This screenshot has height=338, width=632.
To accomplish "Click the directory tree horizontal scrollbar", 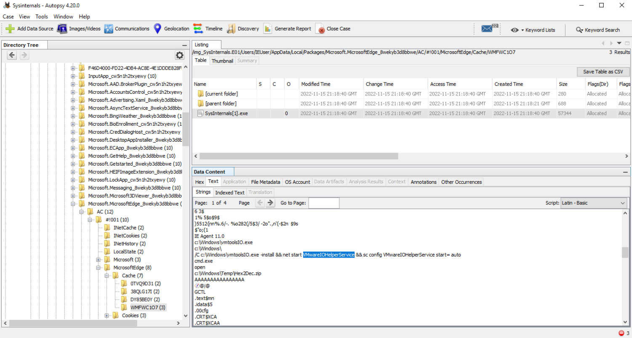I will (72, 323).
